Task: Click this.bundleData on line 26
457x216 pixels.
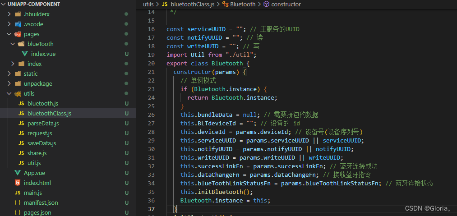Action: click(x=206, y=115)
